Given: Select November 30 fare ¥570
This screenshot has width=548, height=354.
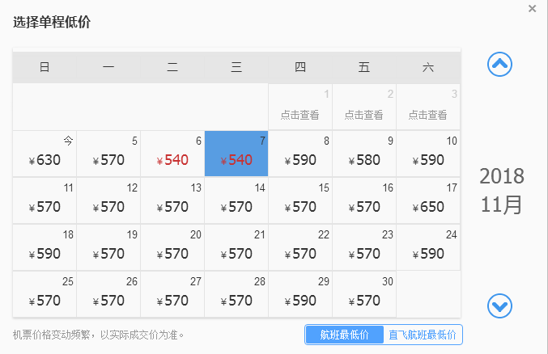Looking at the screenshot, I should 363,294.
